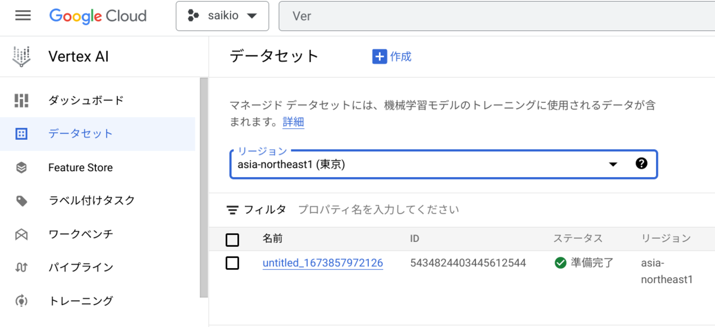The width and height of the screenshot is (715, 327).
Task: Click the Pipelines icon in sidebar
Action: tap(21, 268)
